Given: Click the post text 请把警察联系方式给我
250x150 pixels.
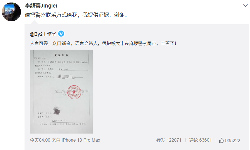Looking at the screenshot, I should tap(51, 15).
